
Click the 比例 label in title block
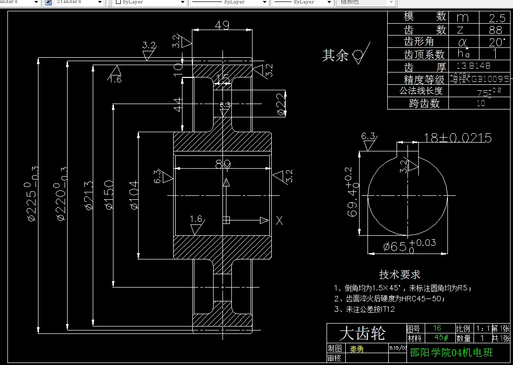coord(463,328)
